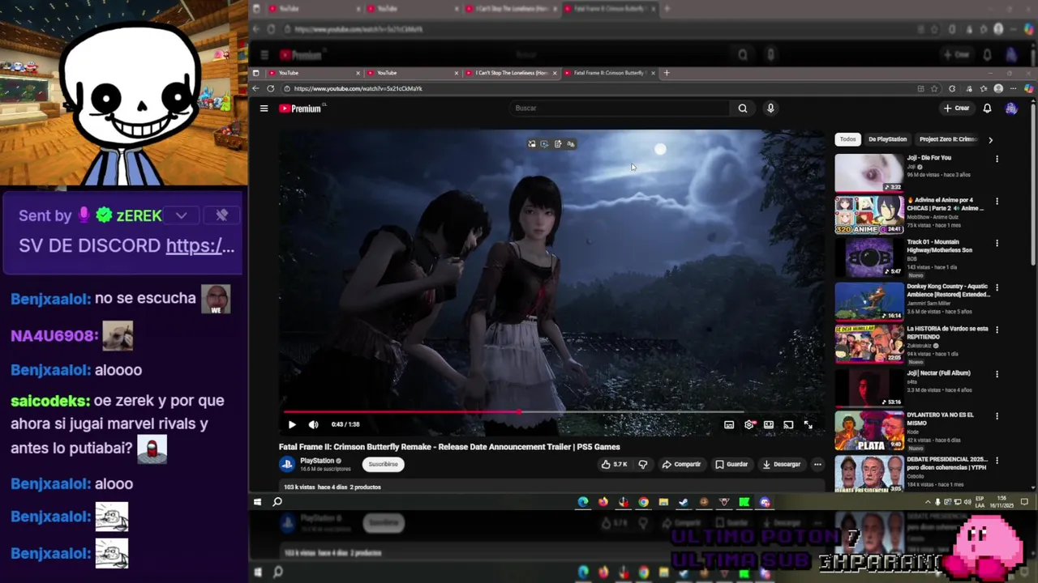Open the browser's three-dot settings menu
The height and width of the screenshot is (583, 1038).
point(1014,88)
